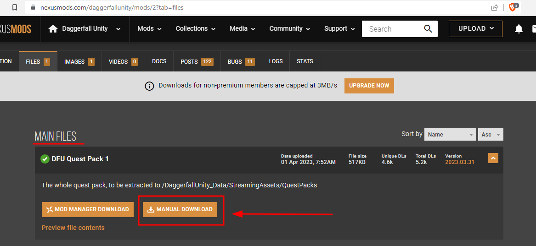The height and width of the screenshot is (246, 536).
Task: Click the lock icon in address bar
Action: (x=33, y=7)
